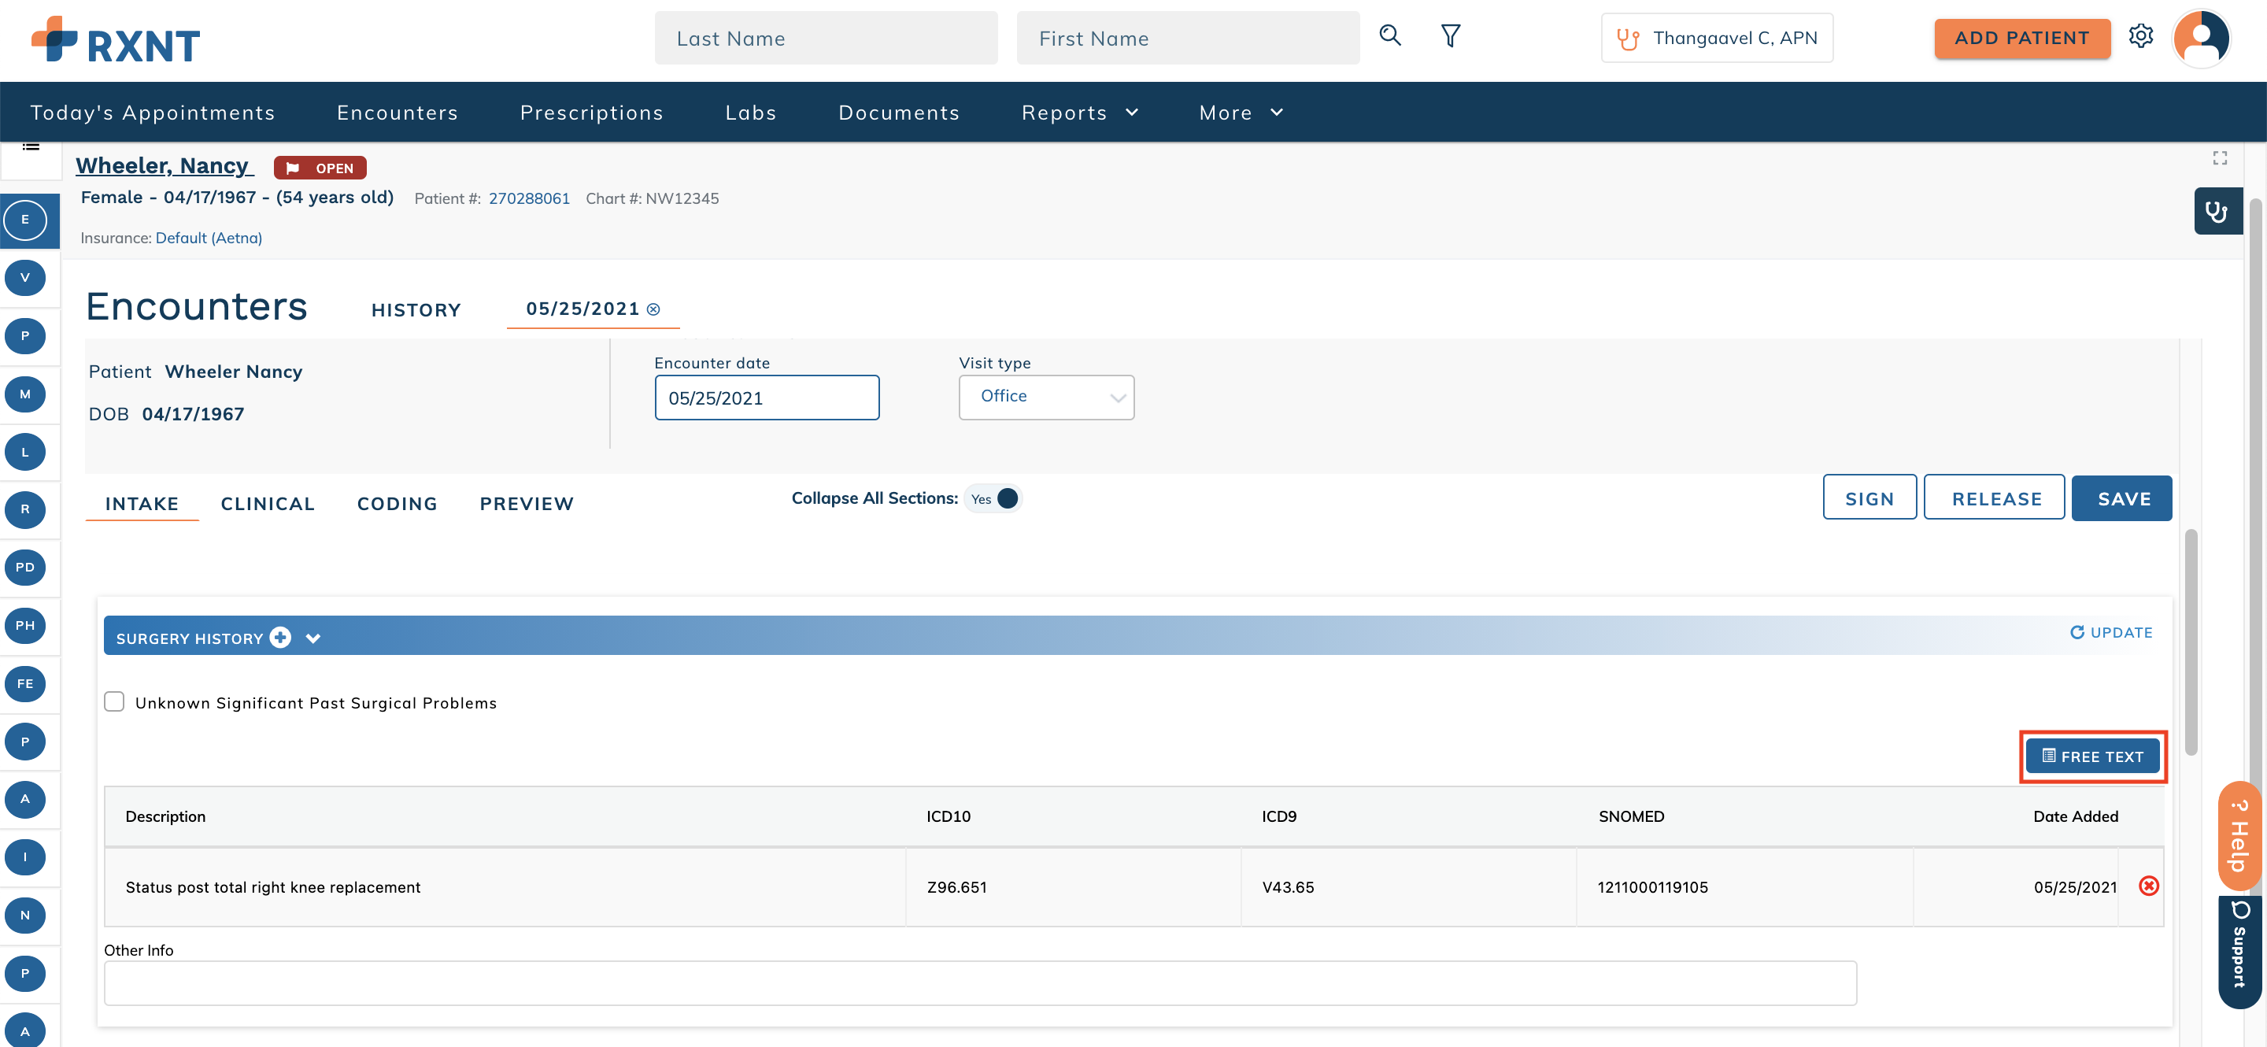2267x1047 pixels.
Task: Open the settings gear icon
Action: point(2140,36)
